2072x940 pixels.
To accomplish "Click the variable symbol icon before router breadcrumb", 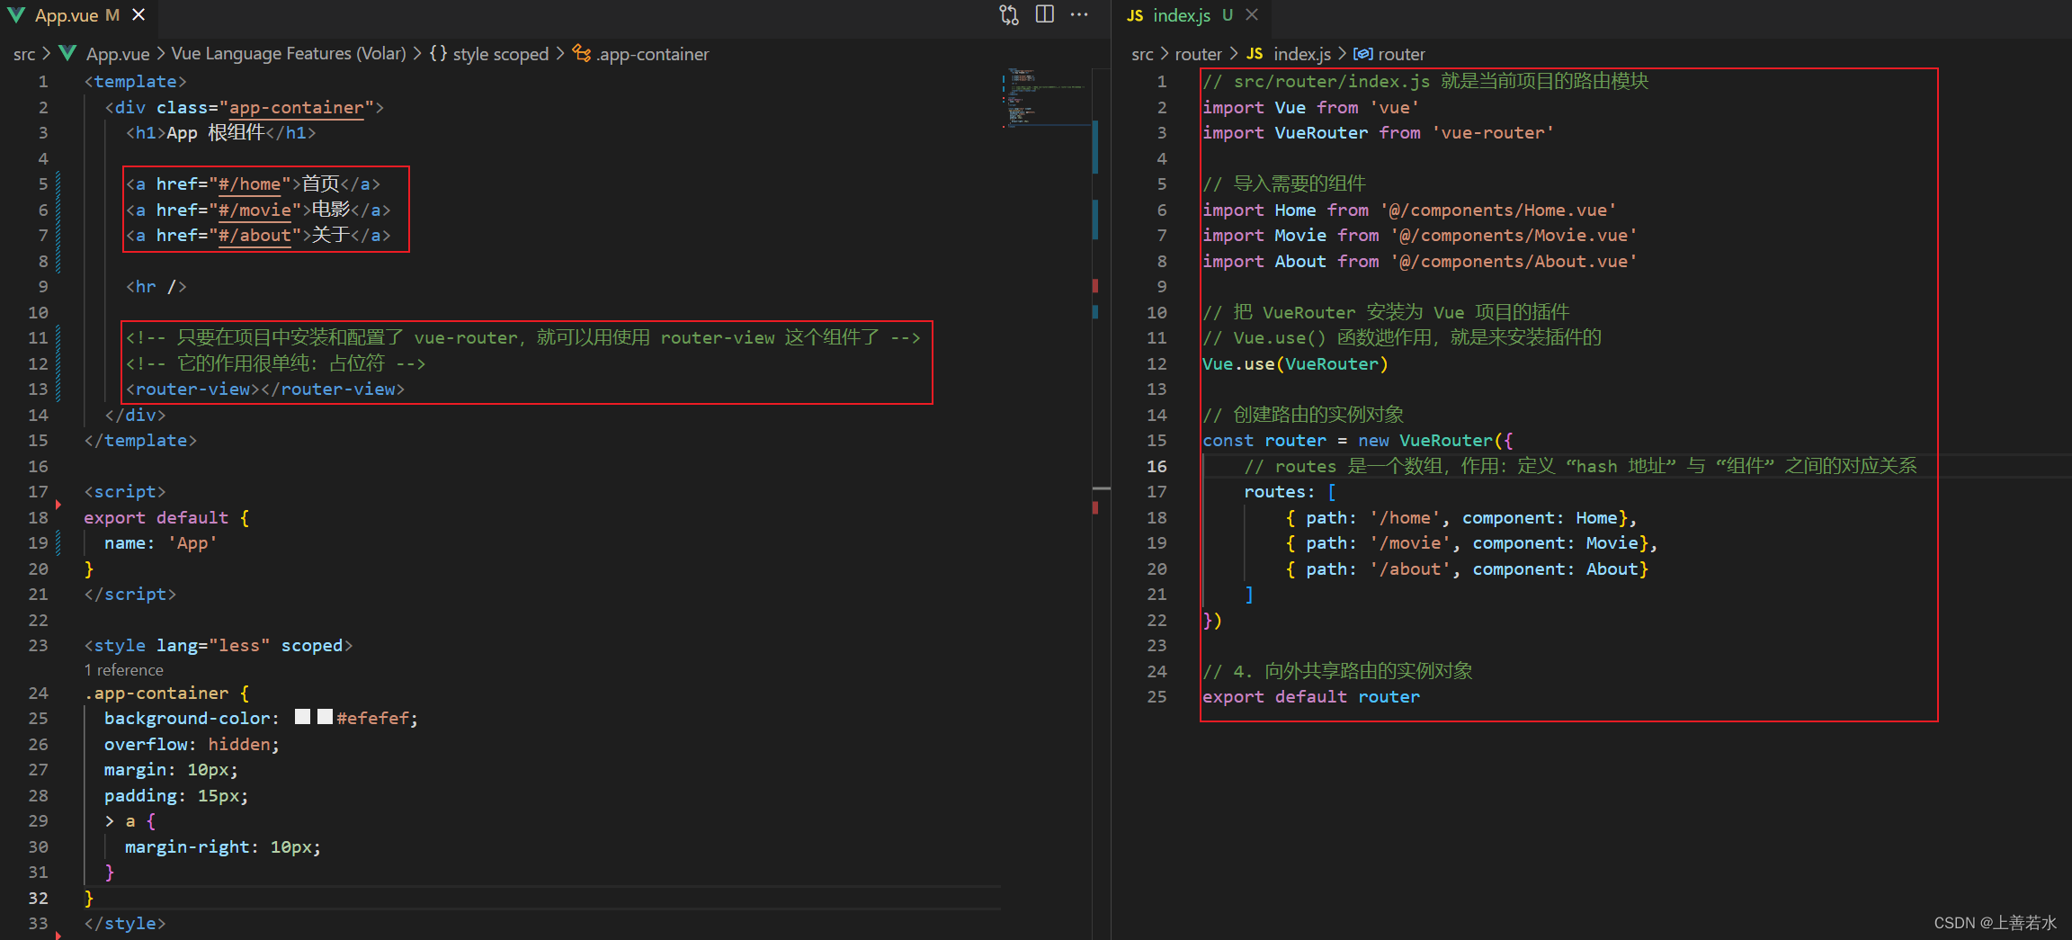I will 1363,54.
